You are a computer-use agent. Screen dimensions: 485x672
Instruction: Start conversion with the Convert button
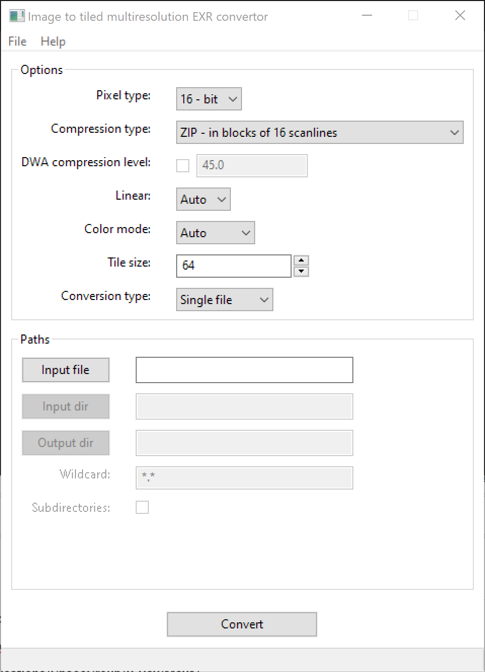(x=242, y=624)
